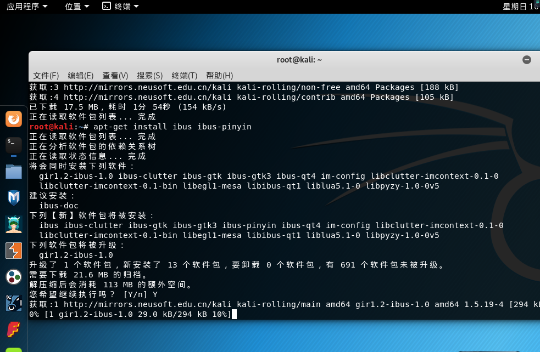Open the 帮助(H) menu

(x=219, y=76)
